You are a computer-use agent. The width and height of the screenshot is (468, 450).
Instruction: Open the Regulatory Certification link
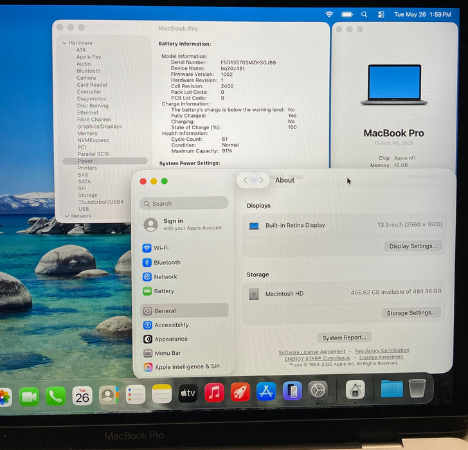pos(382,350)
